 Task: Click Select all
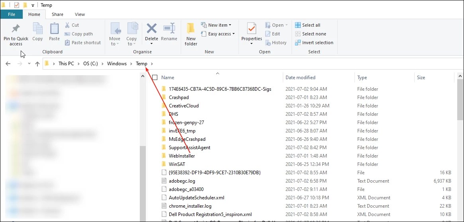pyautogui.click(x=307, y=25)
